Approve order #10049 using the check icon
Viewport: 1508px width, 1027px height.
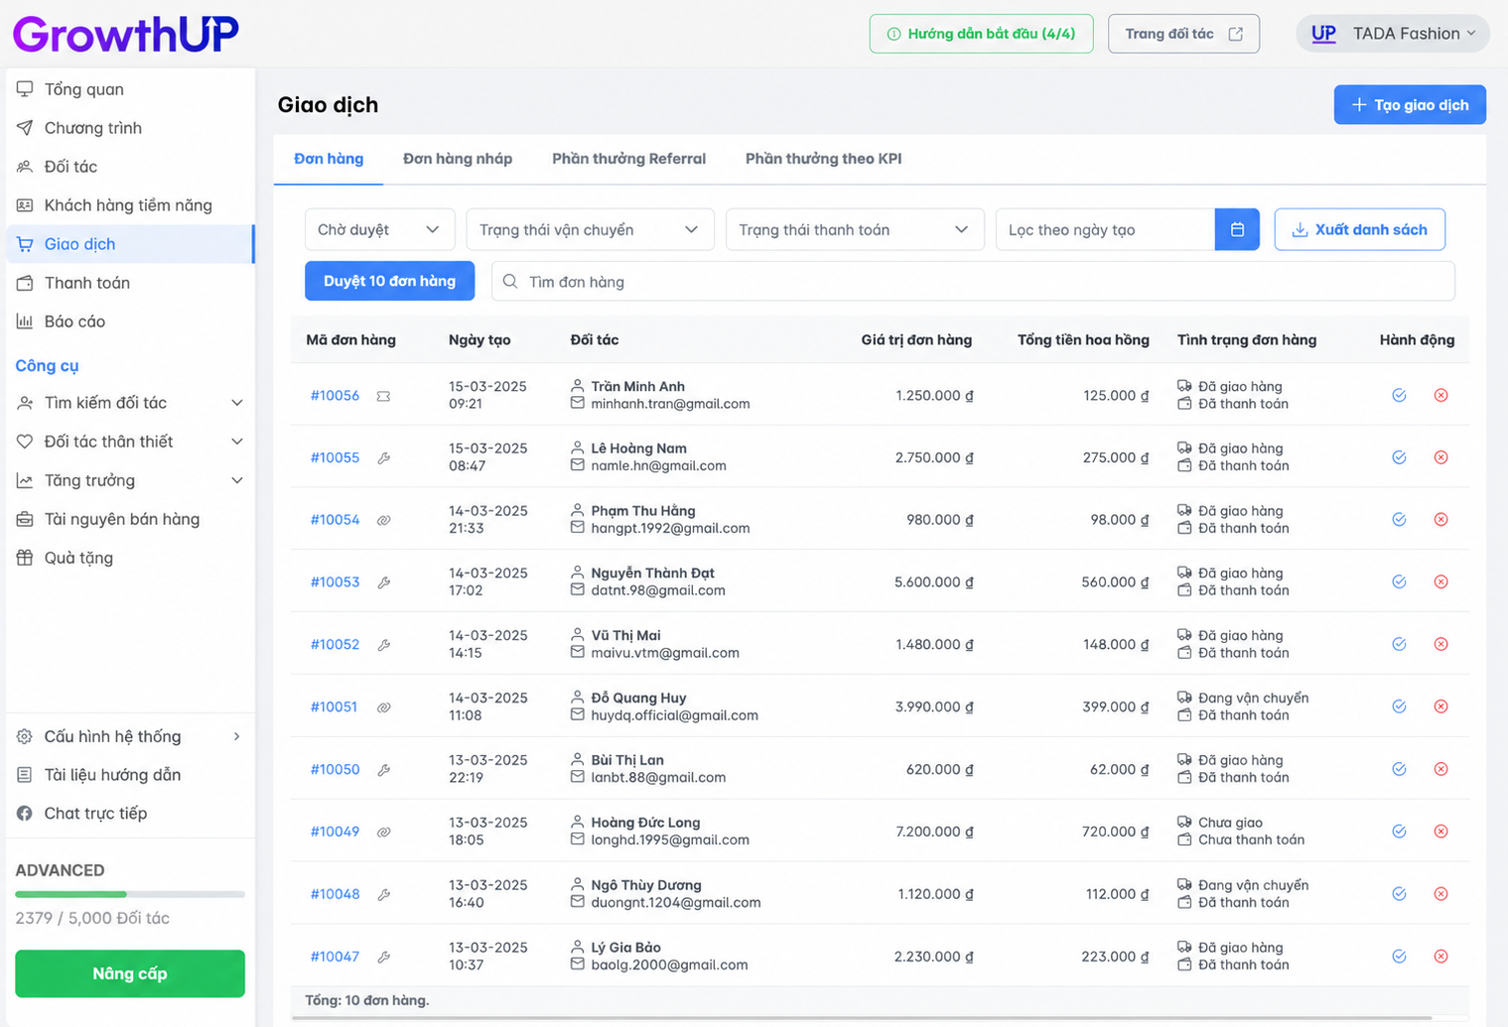1399,832
